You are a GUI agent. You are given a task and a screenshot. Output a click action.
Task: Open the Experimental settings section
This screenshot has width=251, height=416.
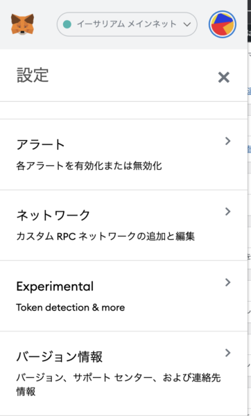123,296
